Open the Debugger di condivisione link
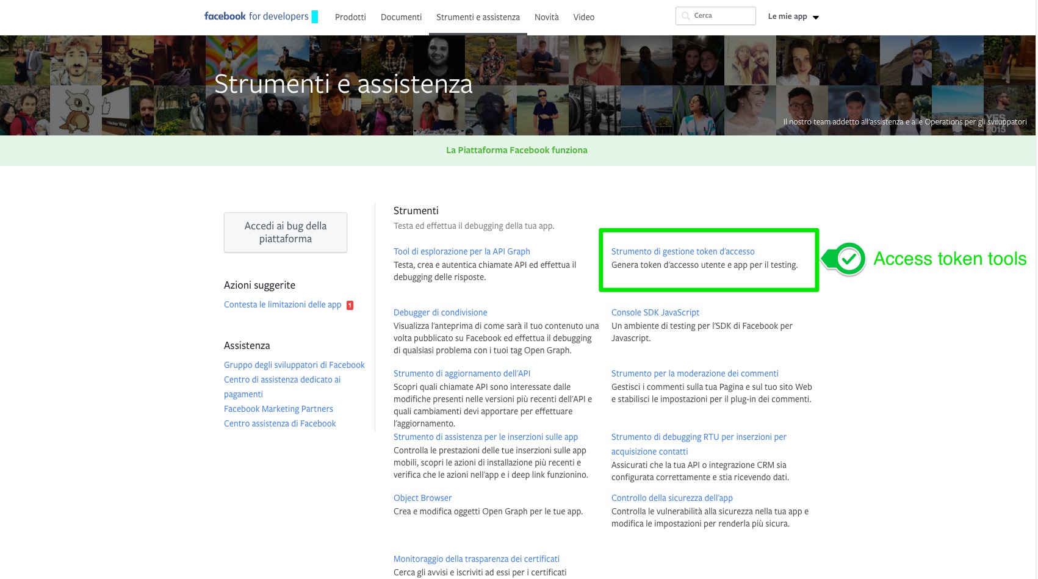 [x=440, y=312]
